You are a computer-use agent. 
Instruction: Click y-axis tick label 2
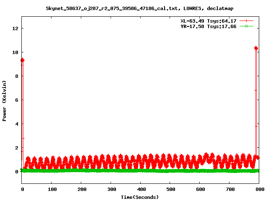coord(17,148)
